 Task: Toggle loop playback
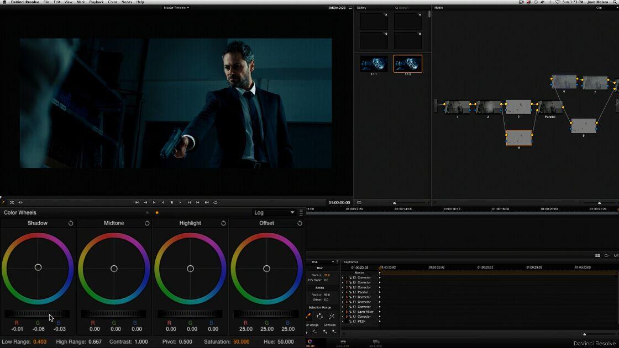click(216, 202)
